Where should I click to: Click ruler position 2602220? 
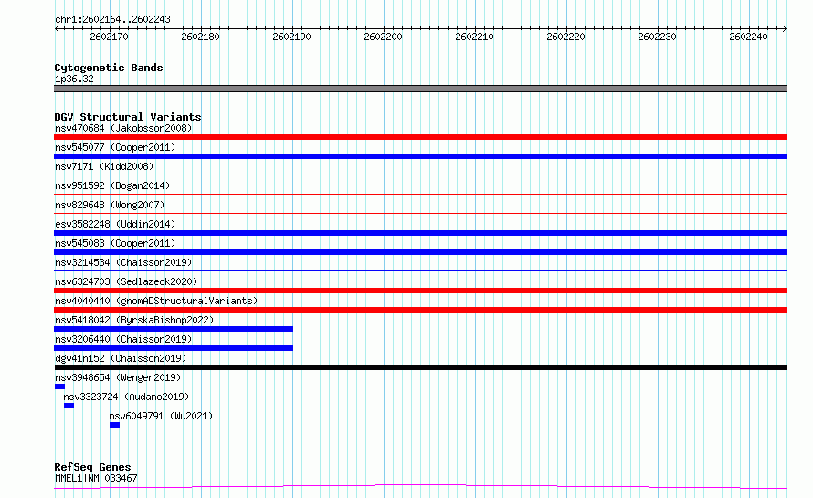coord(565,37)
